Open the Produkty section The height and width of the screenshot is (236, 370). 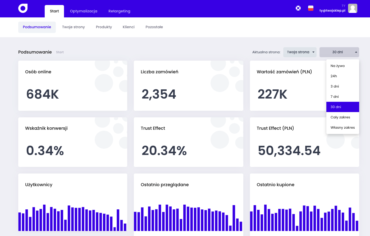(104, 27)
